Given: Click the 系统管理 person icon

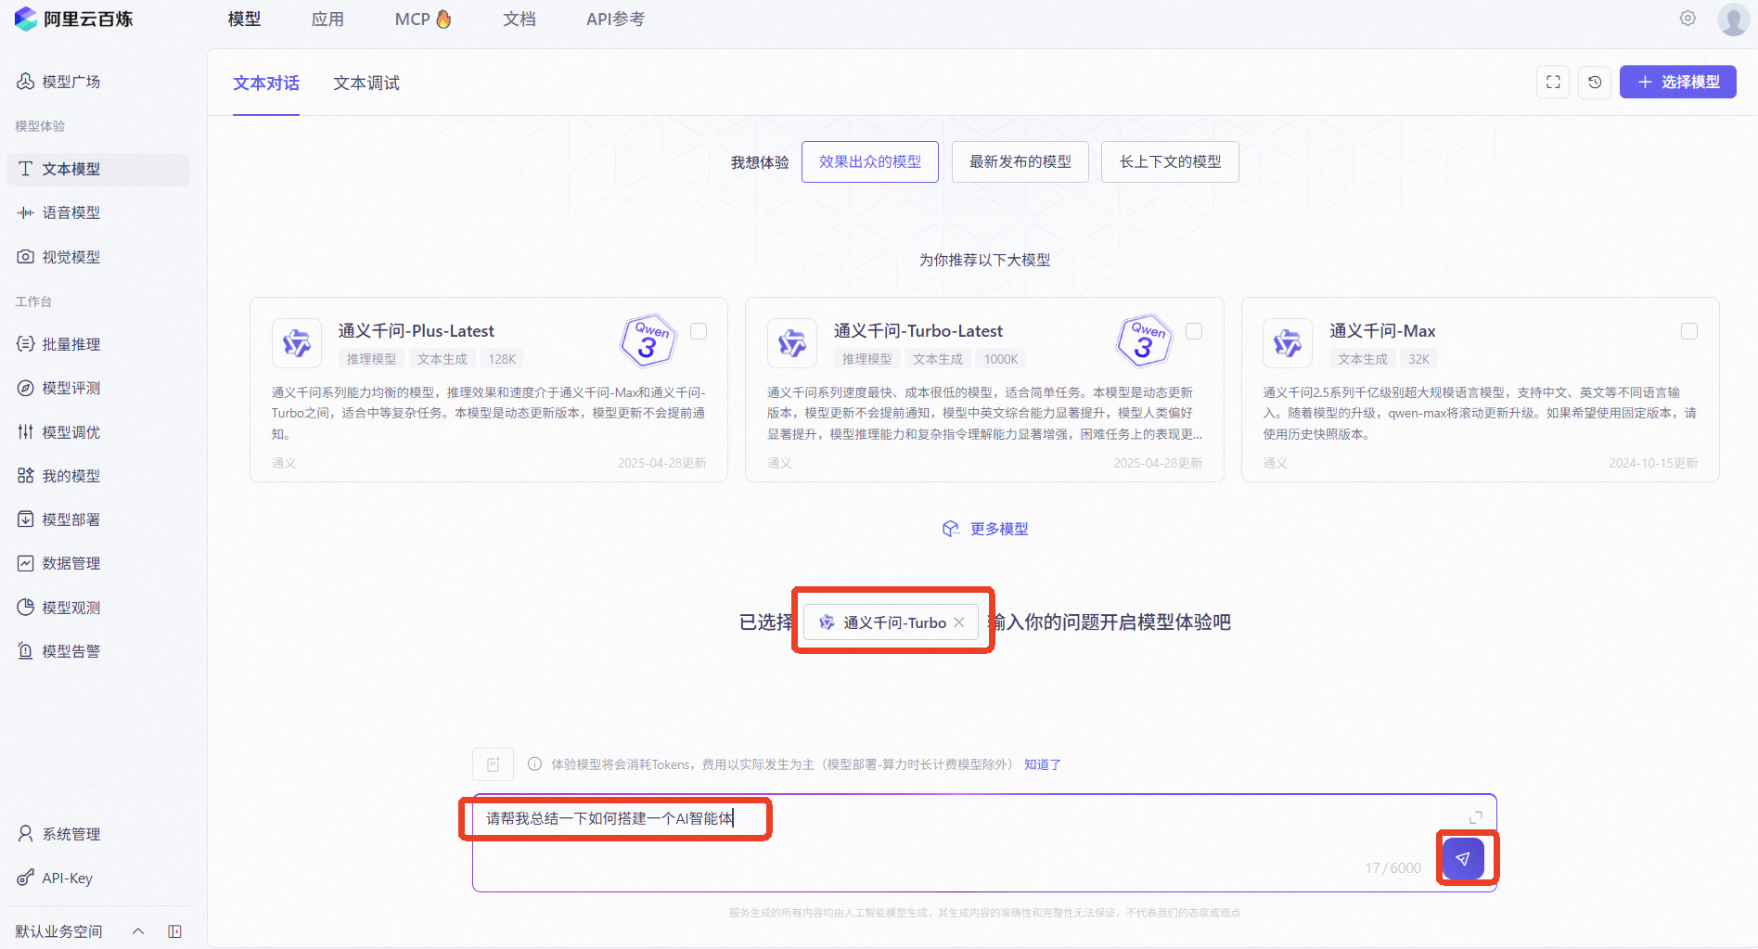Looking at the screenshot, I should (25, 834).
